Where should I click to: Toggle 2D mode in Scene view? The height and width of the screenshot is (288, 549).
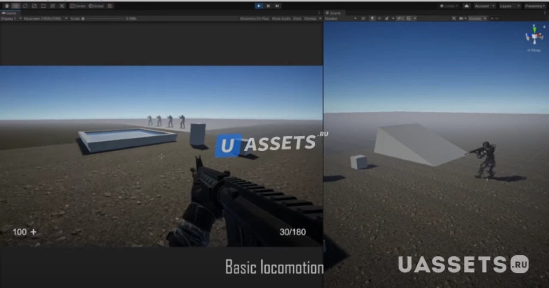coord(363,19)
